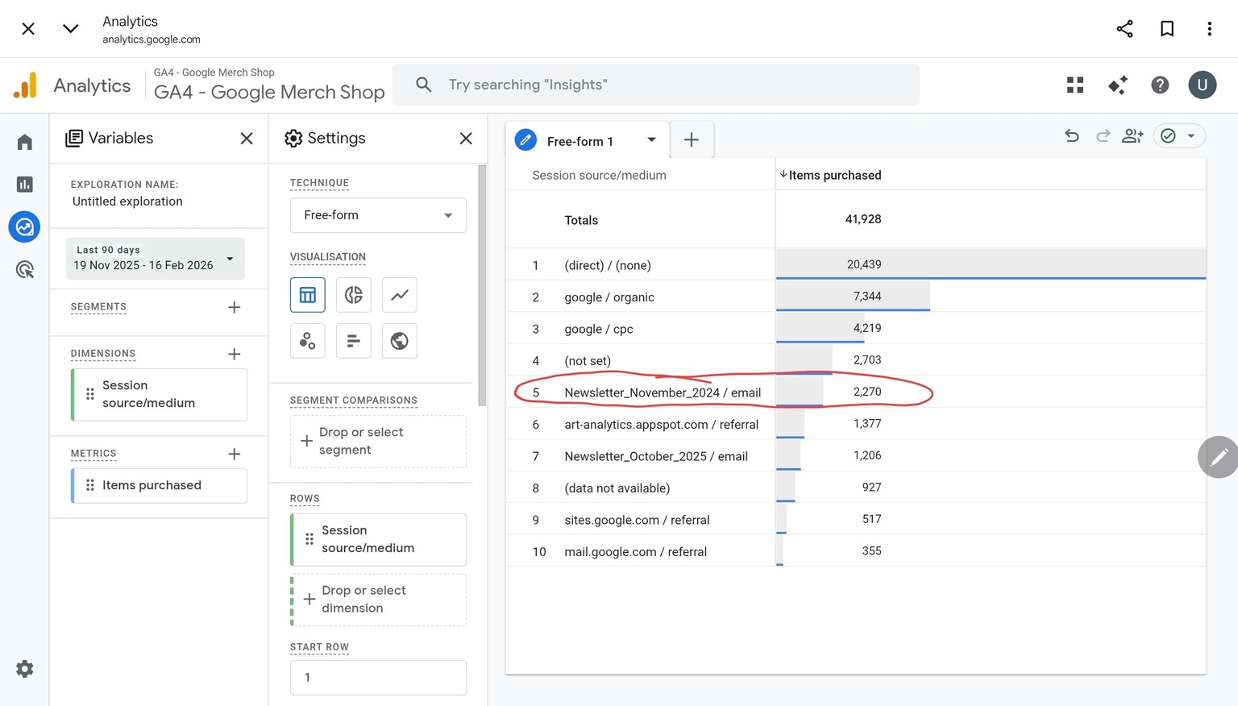This screenshot has width=1238, height=706.
Task: Select the Scatter plot visualisation
Action: pos(308,341)
